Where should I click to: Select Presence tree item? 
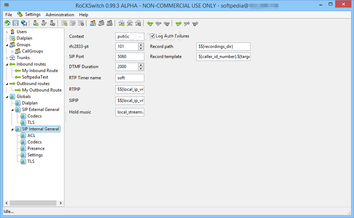pyautogui.click(x=36, y=148)
